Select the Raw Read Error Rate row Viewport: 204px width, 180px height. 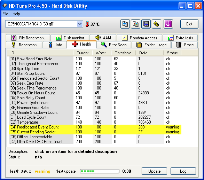pos(95,59)
